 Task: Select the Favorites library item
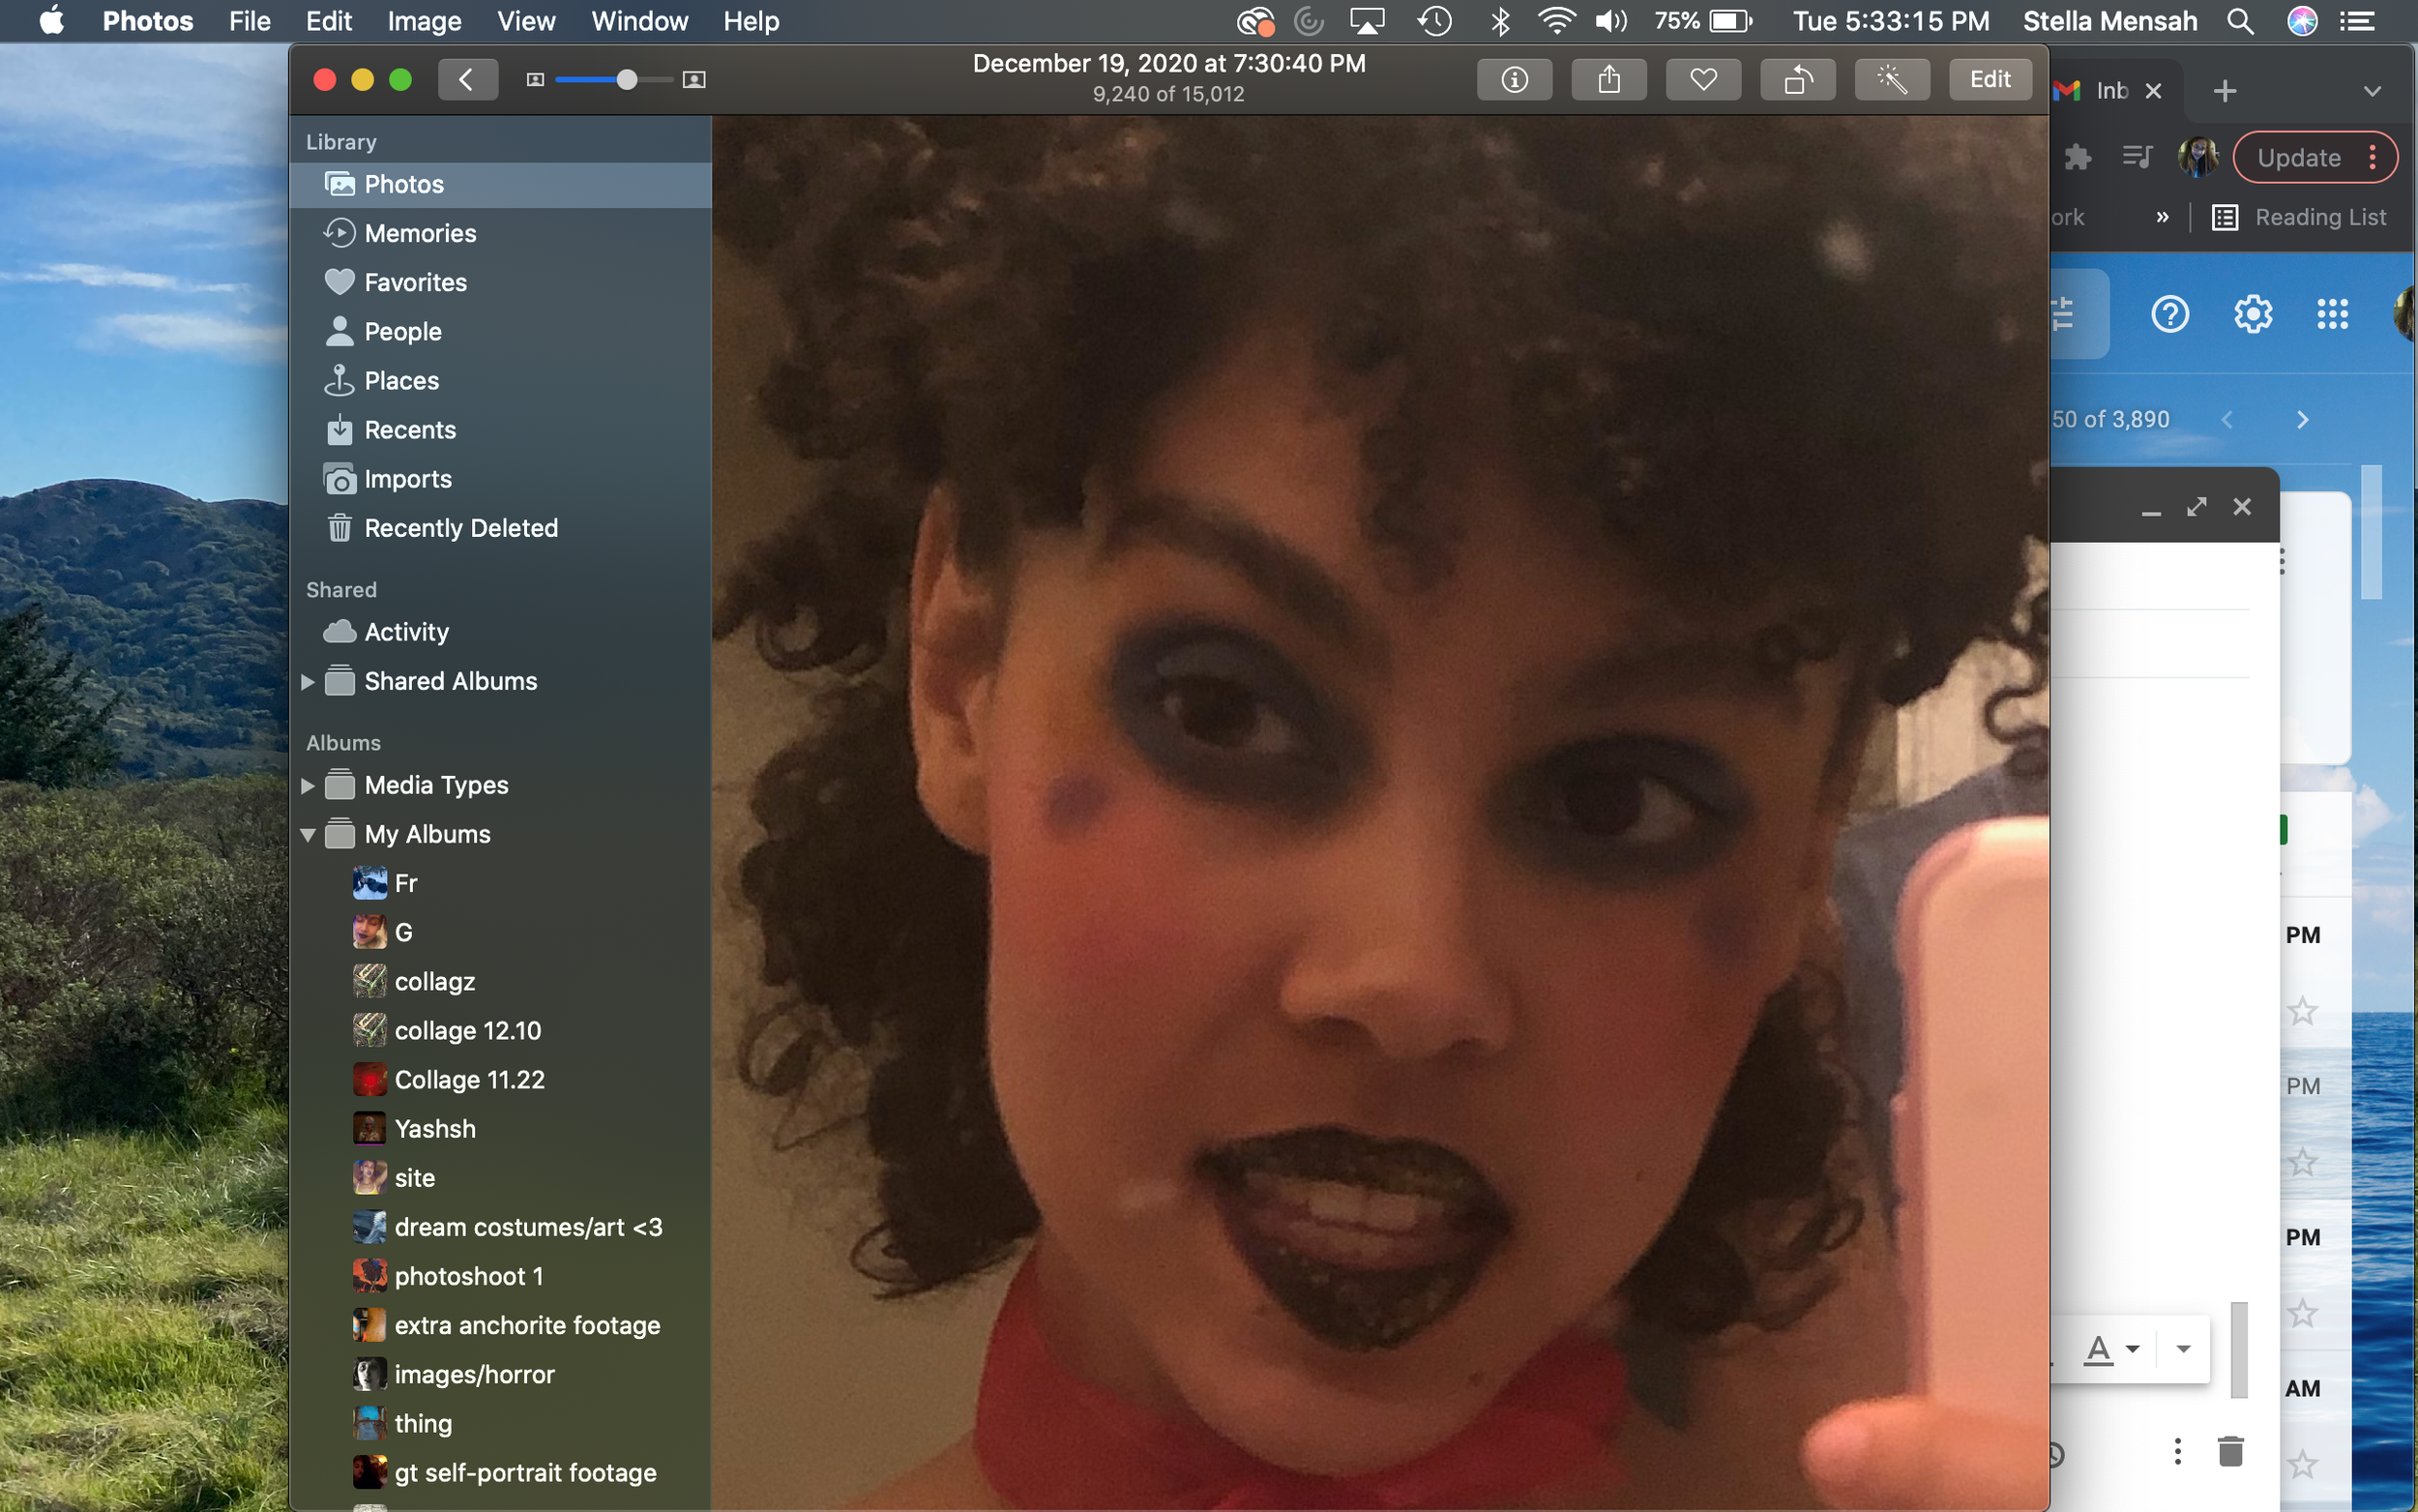pyautogui.click(x=415, y=283)
